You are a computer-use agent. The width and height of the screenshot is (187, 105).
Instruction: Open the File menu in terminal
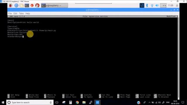click(x=10, y=13)
